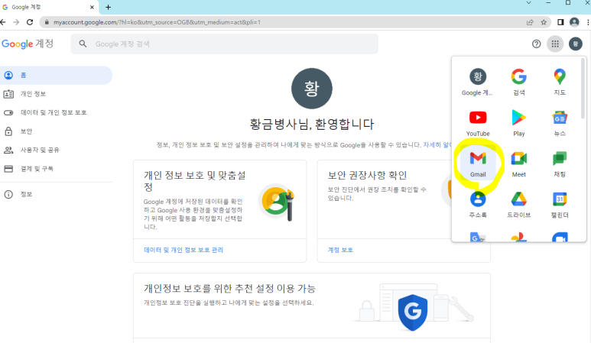Screen dimensions: 591x343
Task: Open Contacts (주소록) app icon
Action: click(x=478, y=205)
